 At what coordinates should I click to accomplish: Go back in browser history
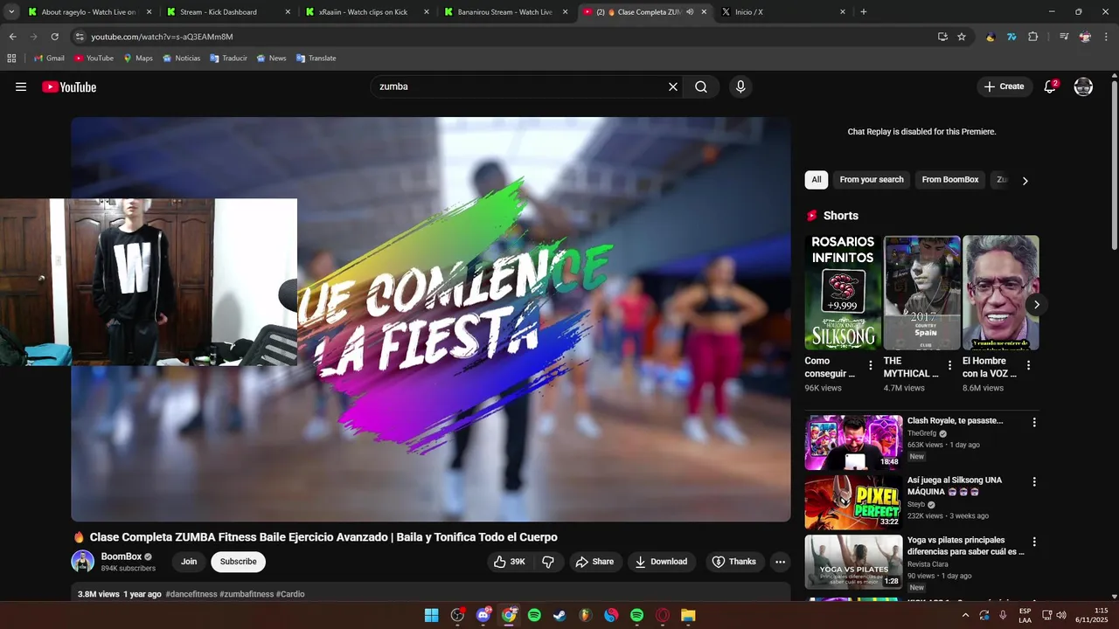pos(12,37)
